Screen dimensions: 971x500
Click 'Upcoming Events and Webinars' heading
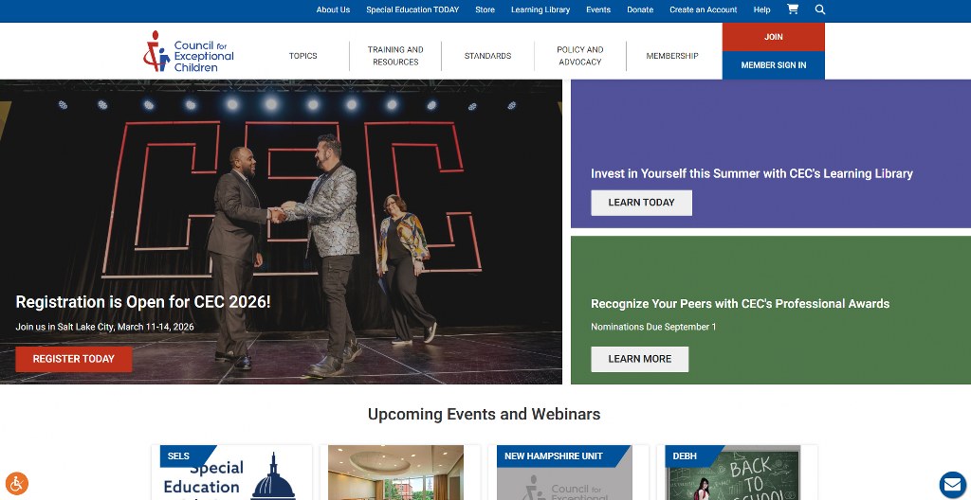[x=485, y=414]
